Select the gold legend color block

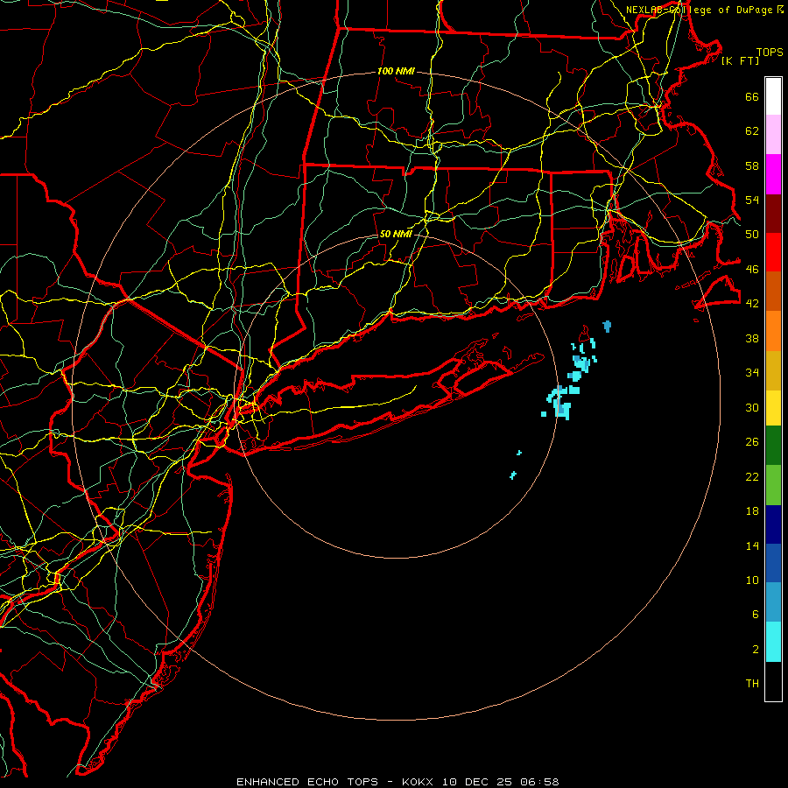pyautogui.click(x=773, y=370)
